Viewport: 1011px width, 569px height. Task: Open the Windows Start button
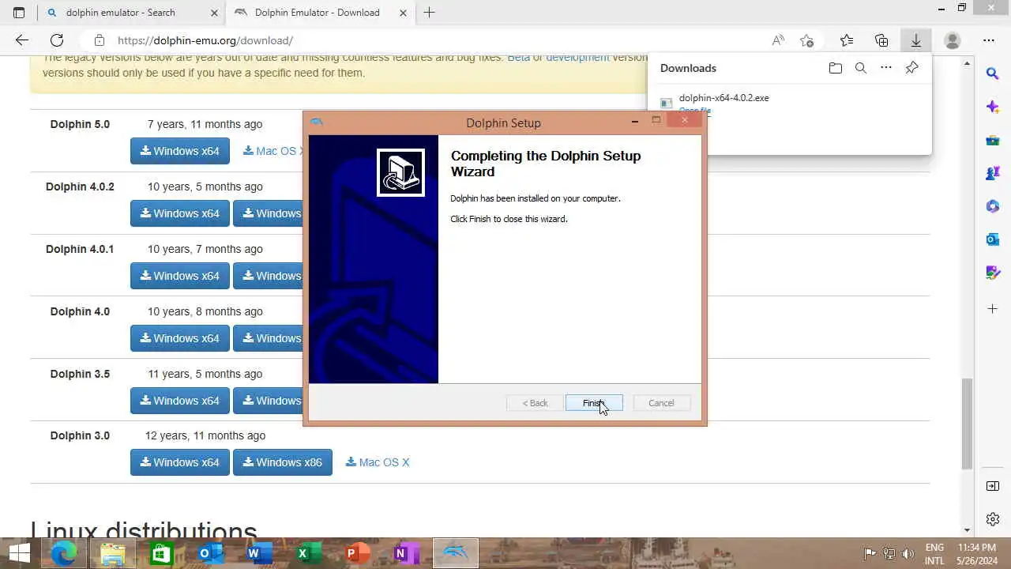pos(20,553)
